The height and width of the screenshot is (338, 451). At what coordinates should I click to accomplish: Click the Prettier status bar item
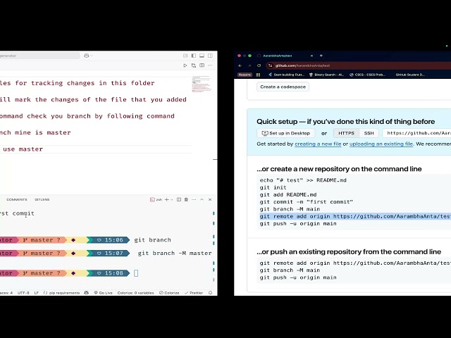coord(194,293)
